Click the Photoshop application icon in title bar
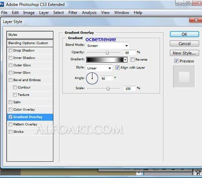The image size is (202, 178). (x=2, y=4)
